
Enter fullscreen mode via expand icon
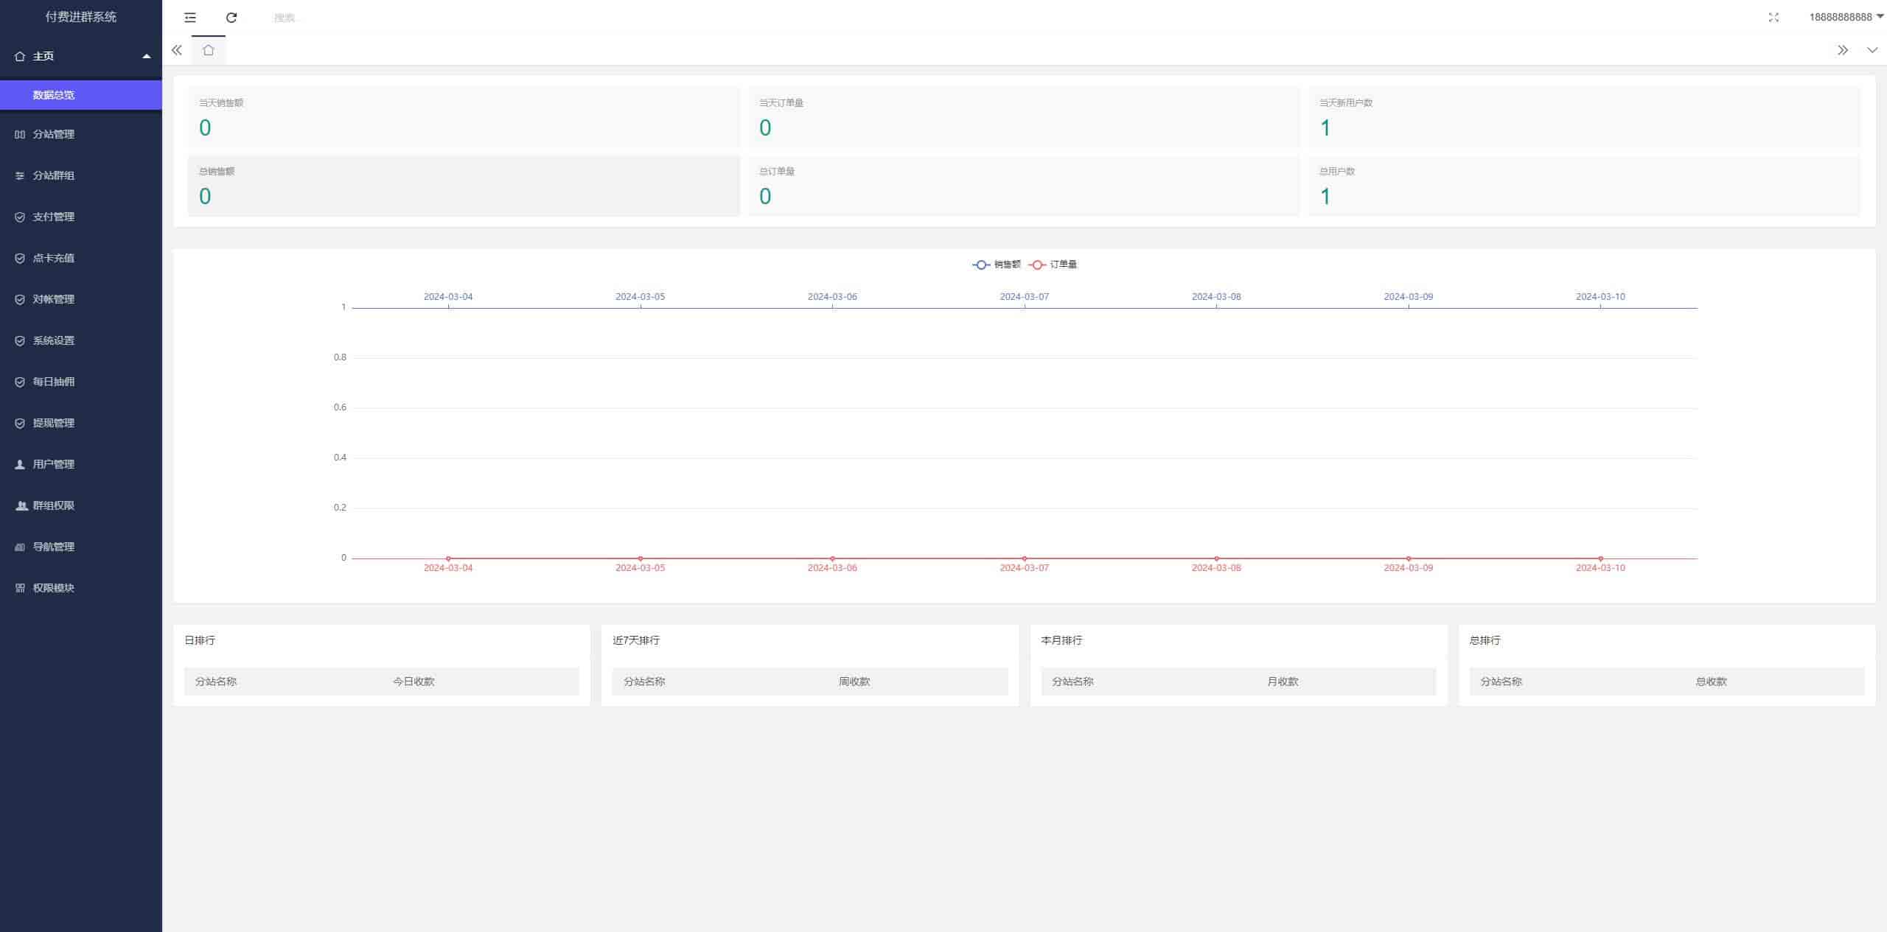pos(1773,18)
